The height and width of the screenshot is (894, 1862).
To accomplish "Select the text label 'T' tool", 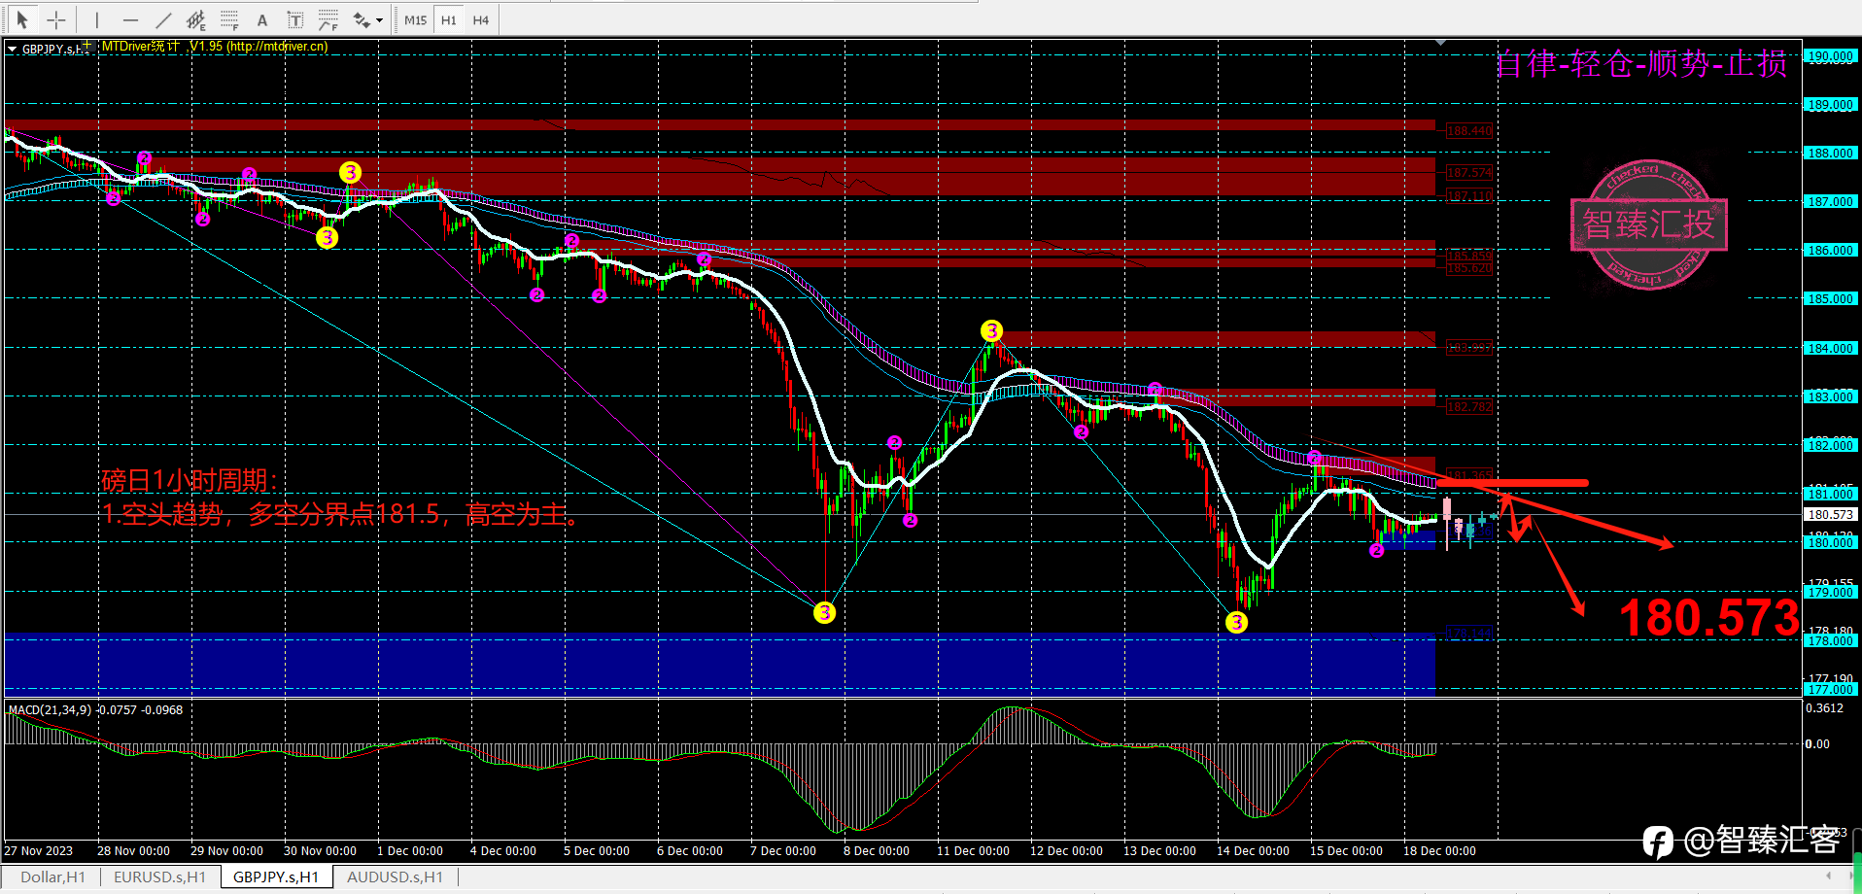I will point(295,19).
